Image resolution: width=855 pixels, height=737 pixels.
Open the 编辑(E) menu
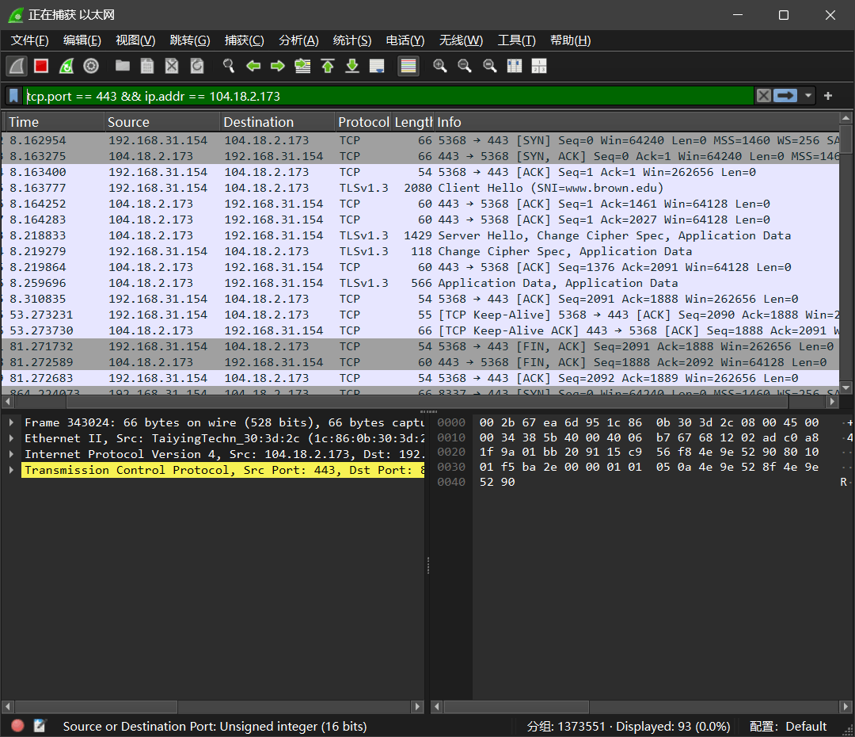[x=82, y=40]
